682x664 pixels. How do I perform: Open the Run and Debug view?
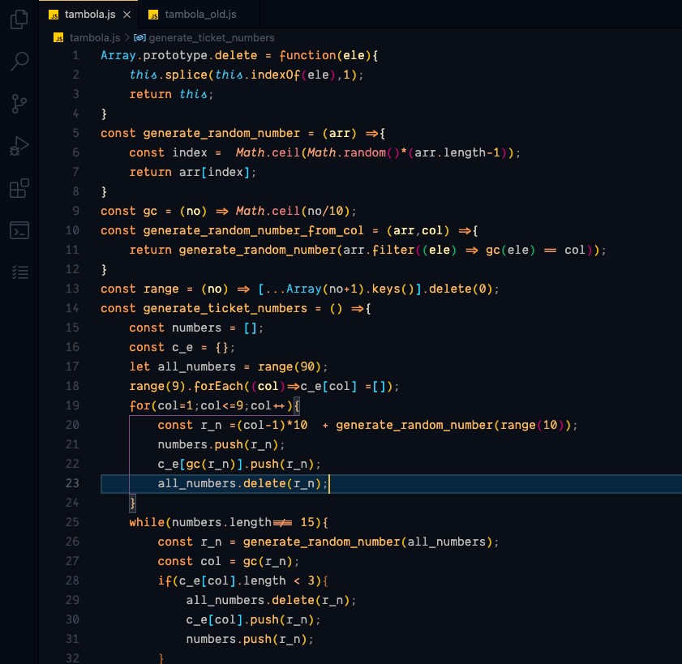click(19, 146)
